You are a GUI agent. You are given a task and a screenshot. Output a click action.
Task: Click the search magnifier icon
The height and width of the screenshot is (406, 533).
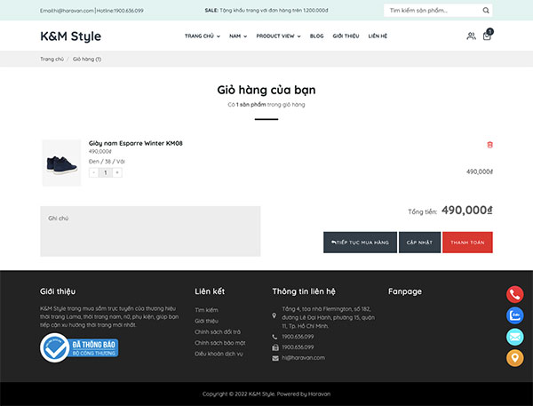[x=486, y=11]
